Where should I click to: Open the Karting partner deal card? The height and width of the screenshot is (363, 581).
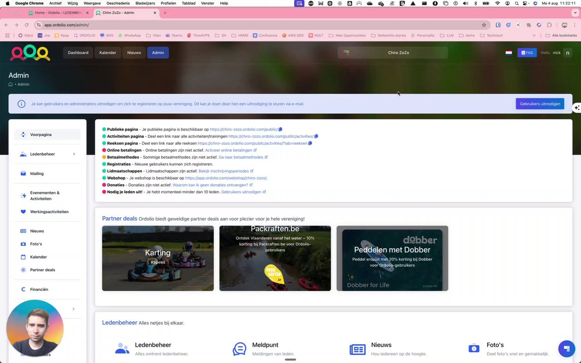point(158,258)
